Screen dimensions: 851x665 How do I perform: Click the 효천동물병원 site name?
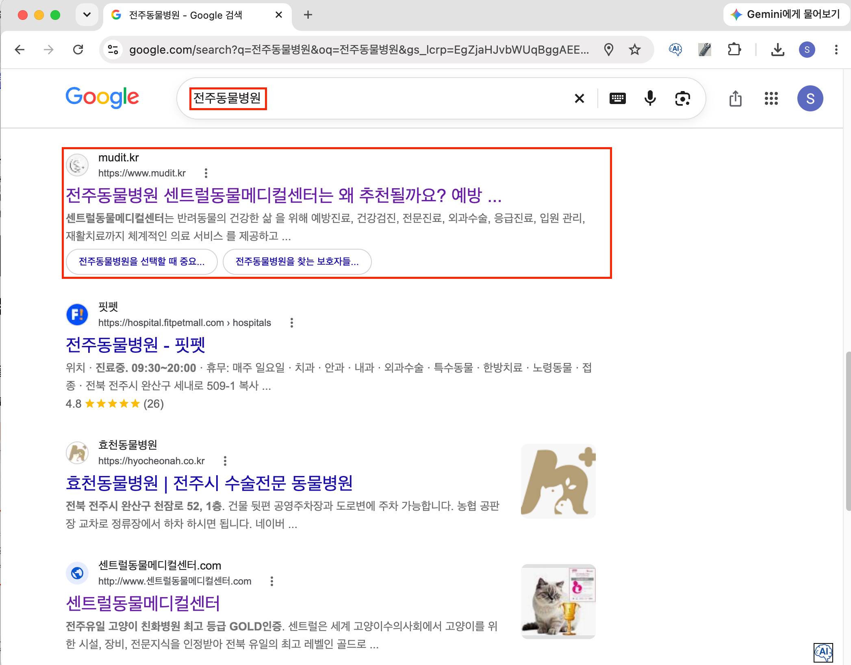pos(128,445)
